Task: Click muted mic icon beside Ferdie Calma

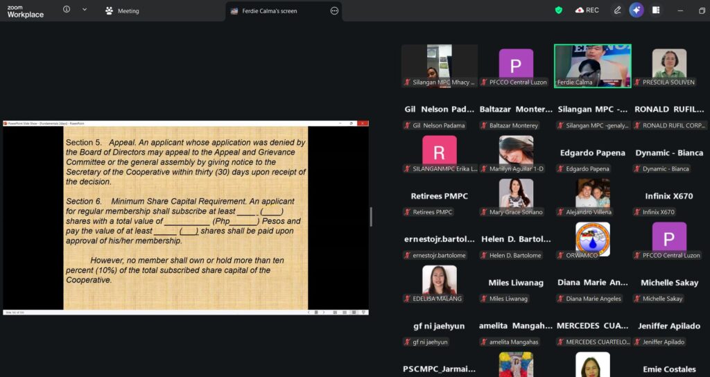Action: tap(560, 82)
